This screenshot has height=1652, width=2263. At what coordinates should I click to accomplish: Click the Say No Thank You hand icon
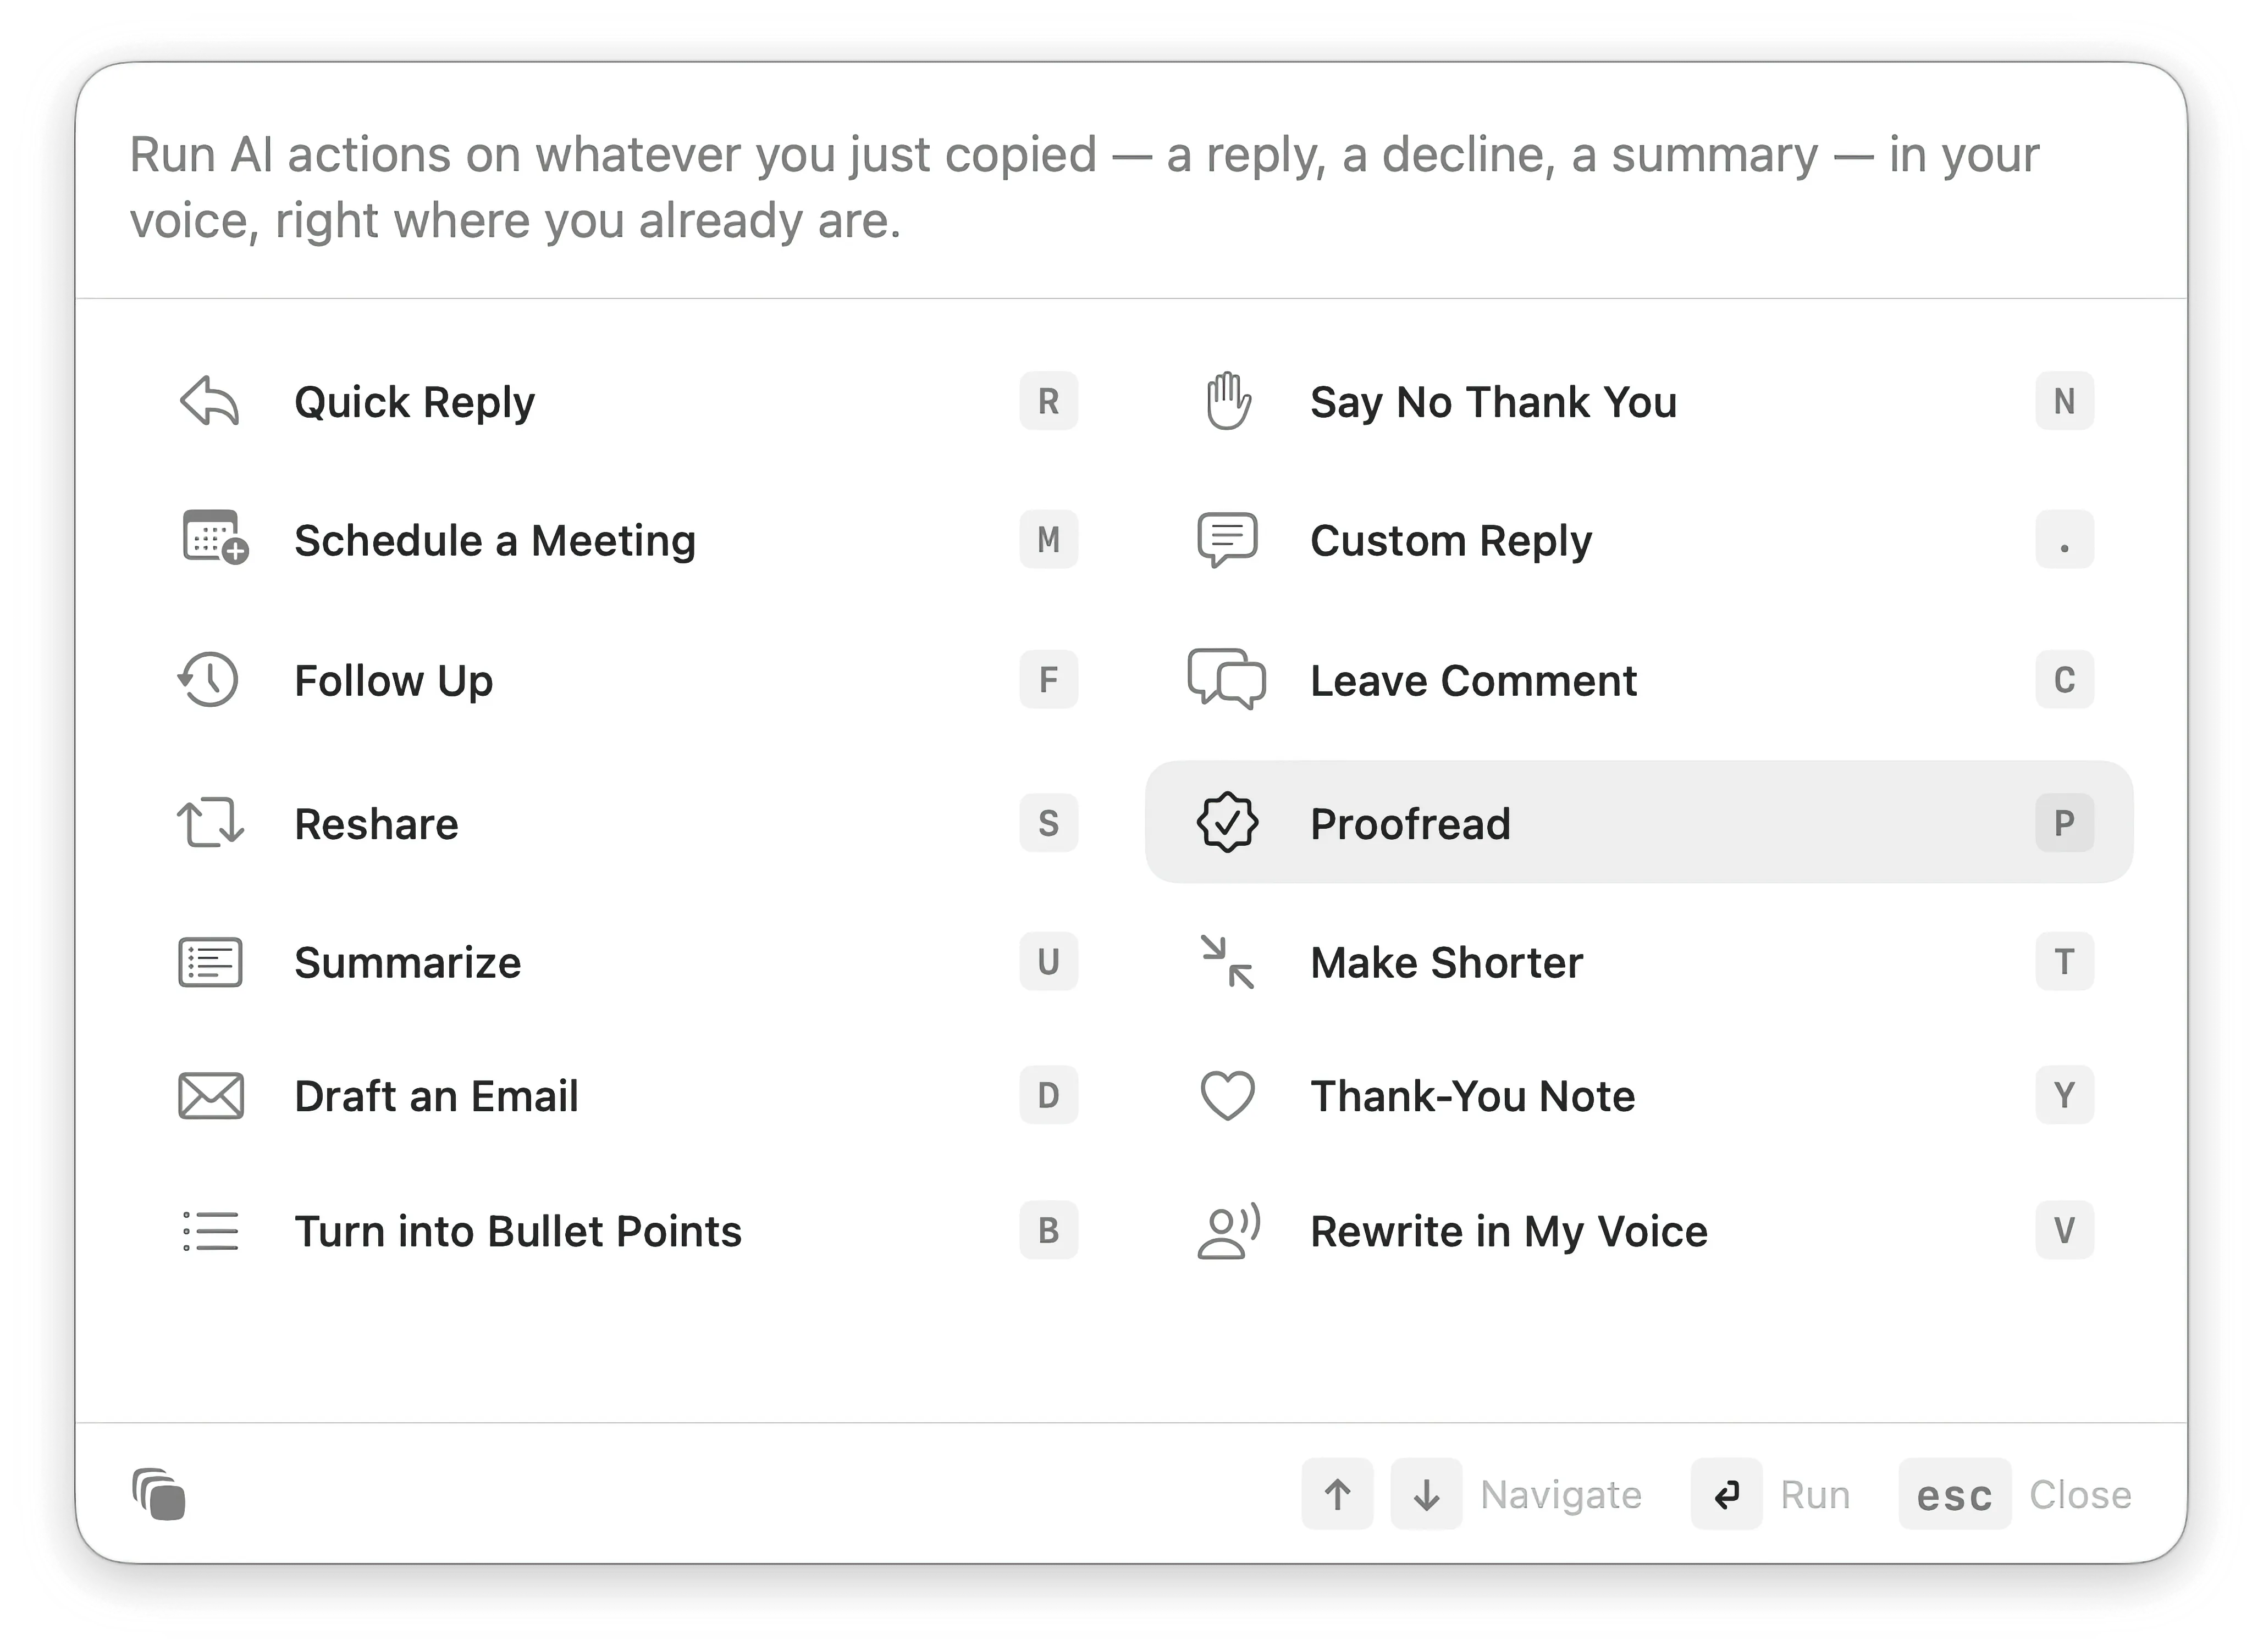1228,401
